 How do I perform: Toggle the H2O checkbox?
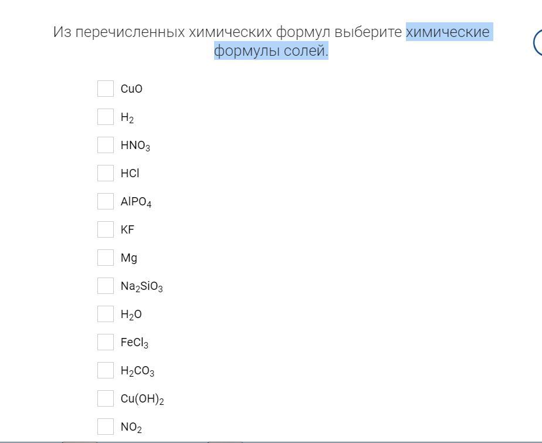(106, 314)
